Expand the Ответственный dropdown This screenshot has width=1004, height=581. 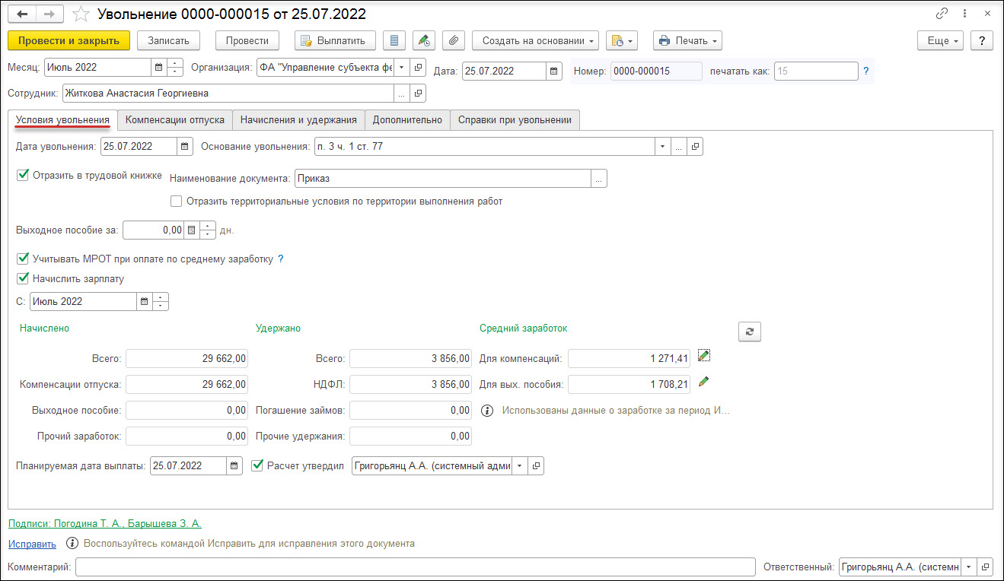[x=969, y=567]
